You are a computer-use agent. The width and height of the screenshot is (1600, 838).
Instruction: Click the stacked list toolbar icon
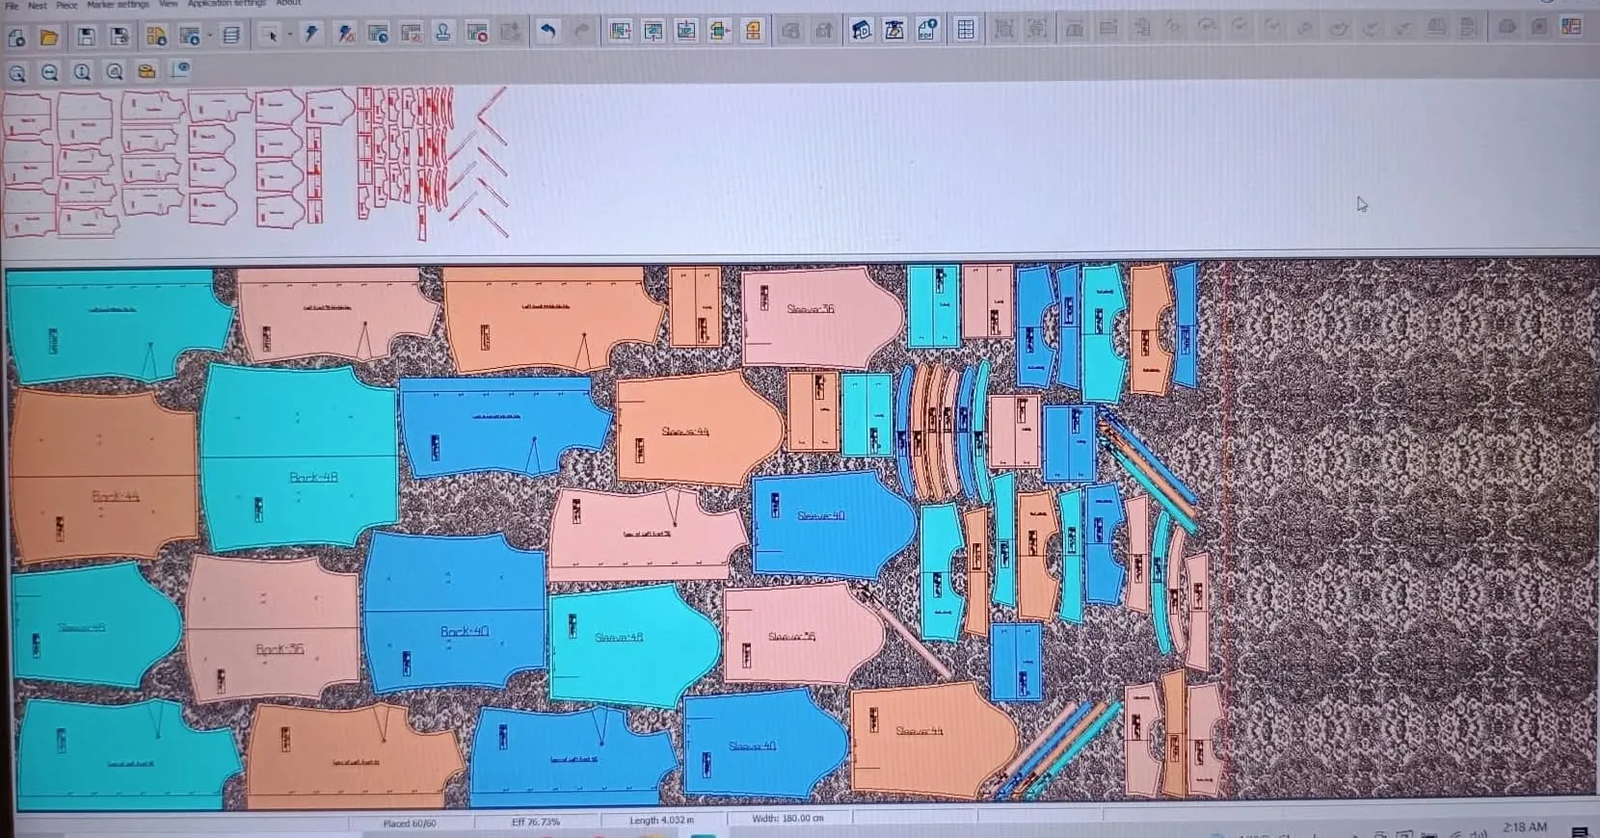tap(231, 37)
